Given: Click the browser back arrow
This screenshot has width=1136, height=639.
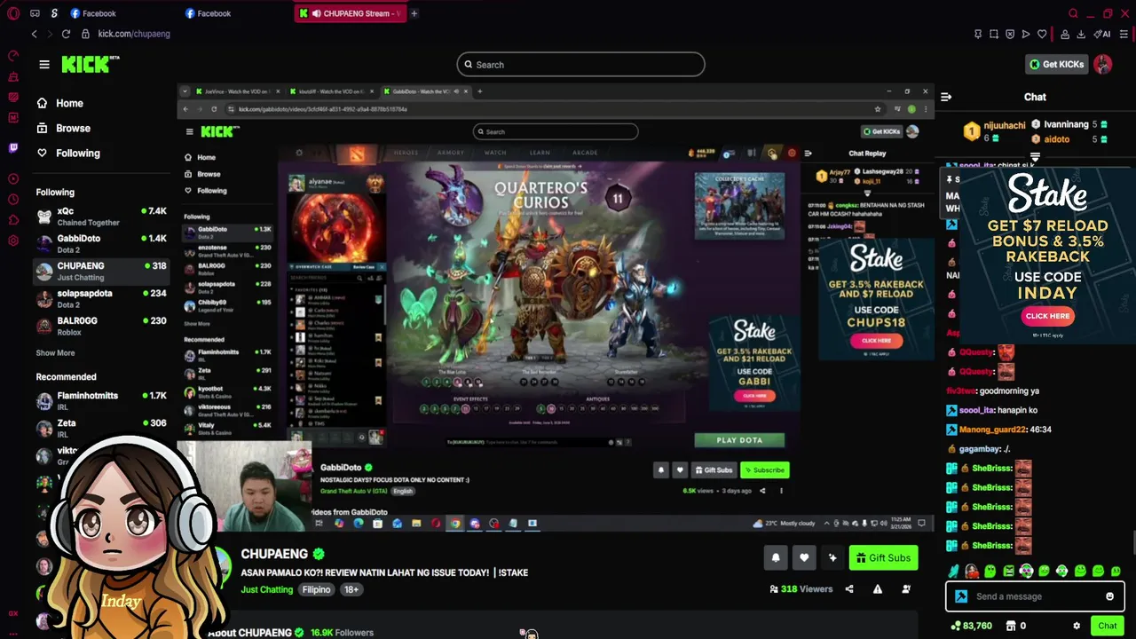Looking at the screenshot, I should [34, 34].
